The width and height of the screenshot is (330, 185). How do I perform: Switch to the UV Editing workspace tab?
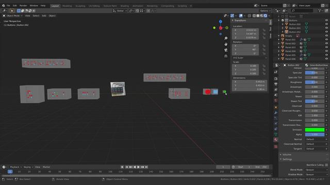coord(94,6)
